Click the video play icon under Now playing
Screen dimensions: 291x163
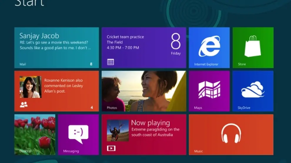tap(111, 148)
